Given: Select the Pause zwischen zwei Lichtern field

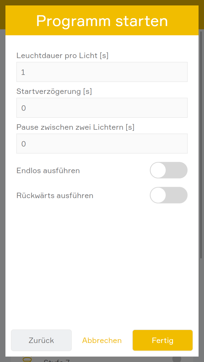Looking at the screenshot, I should (102, 144).
